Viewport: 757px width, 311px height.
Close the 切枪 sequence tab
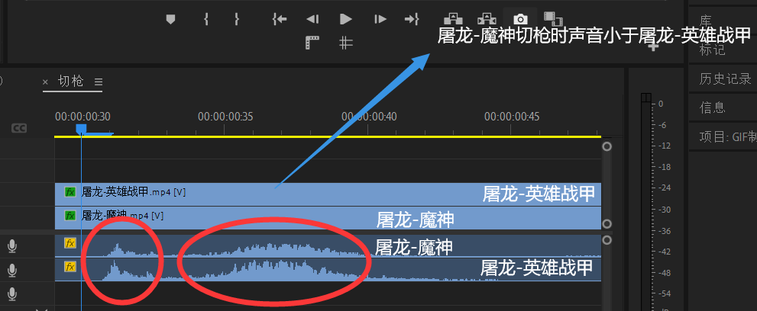point(45,82)
